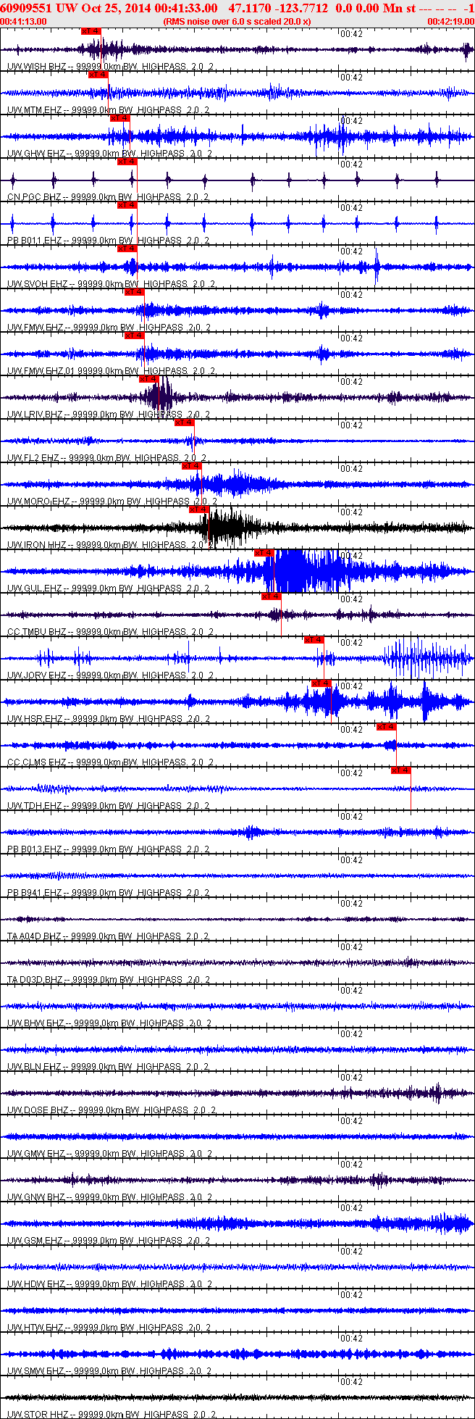475x1419 pixels.
Task: Select the PB.B011 EHZ station label
Action: pos(109,241)
